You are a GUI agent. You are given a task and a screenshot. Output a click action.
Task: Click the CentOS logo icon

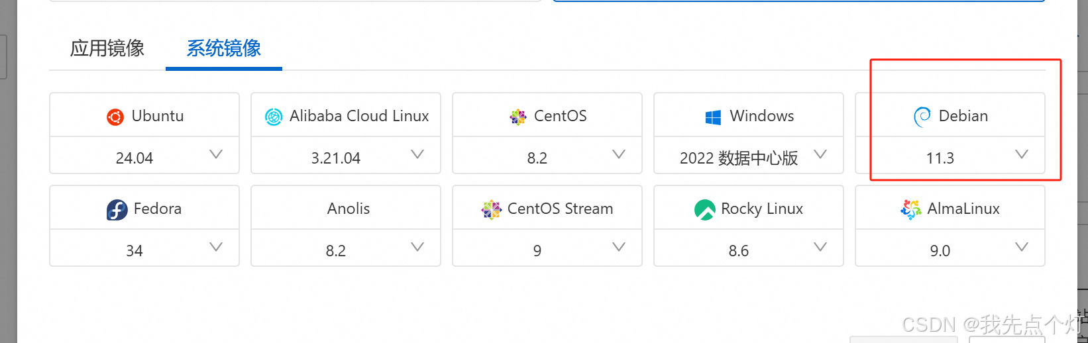coord(518,117)
